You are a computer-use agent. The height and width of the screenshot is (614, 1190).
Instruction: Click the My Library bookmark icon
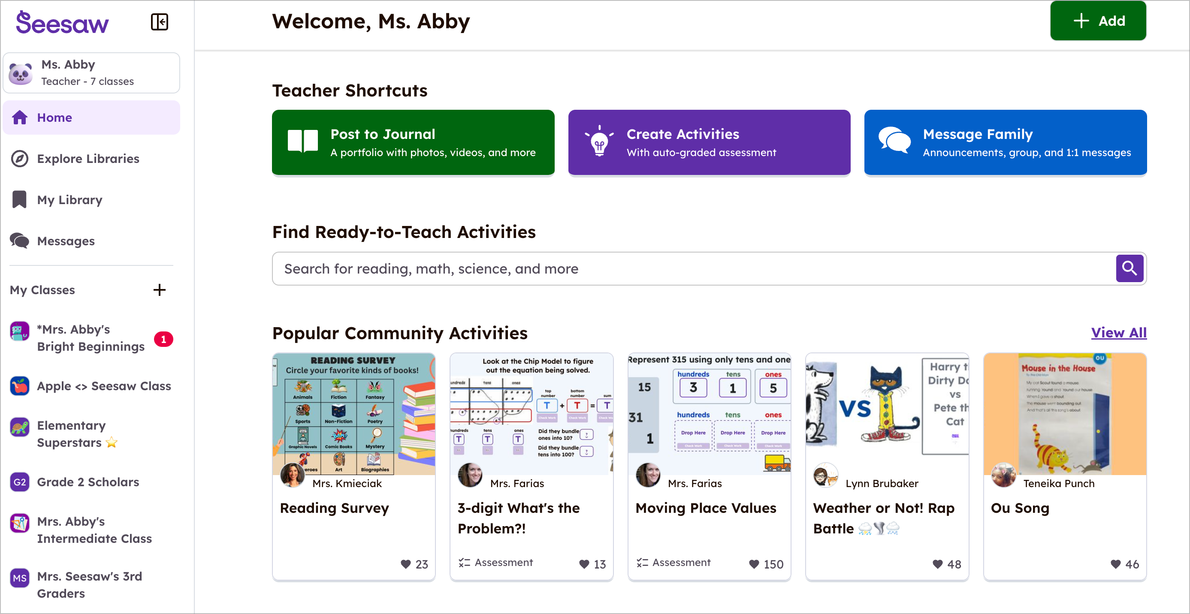tap(19, 199)
